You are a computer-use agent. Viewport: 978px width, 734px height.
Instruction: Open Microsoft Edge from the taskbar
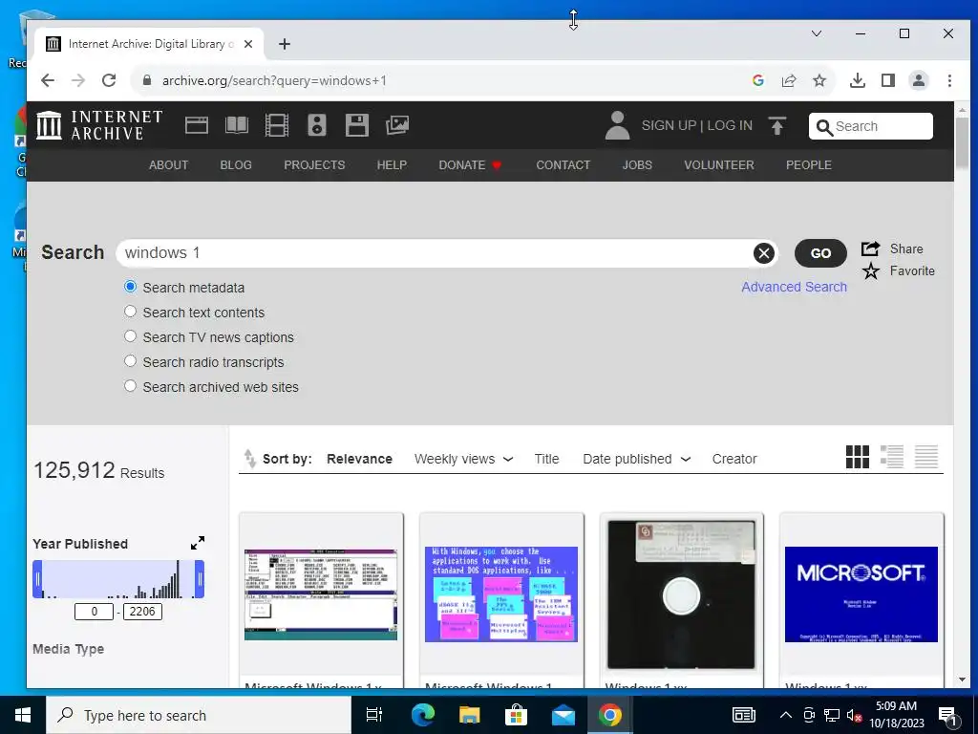(x=422, y=715)
